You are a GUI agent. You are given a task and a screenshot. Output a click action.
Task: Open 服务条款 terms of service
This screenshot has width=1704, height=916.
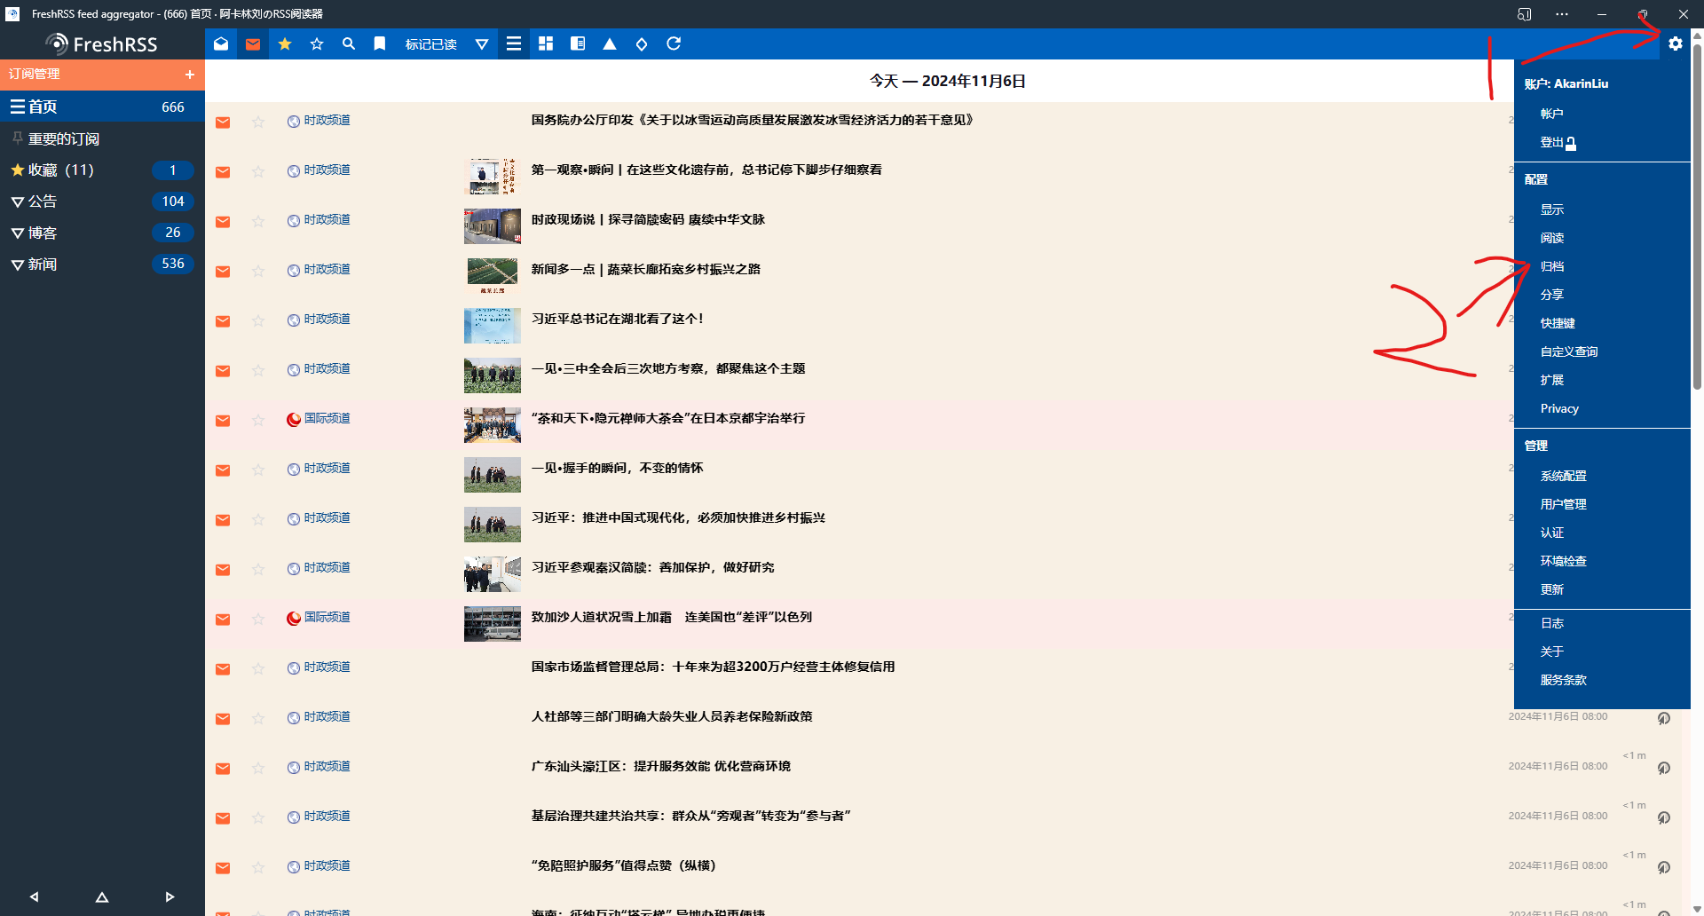coord(1563,680)
